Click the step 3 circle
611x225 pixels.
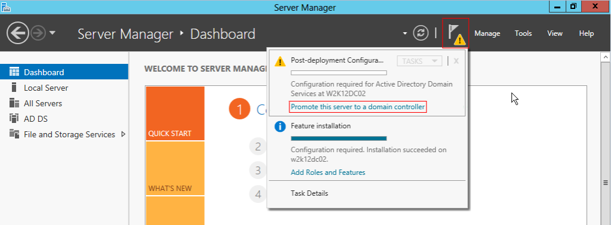258,170
